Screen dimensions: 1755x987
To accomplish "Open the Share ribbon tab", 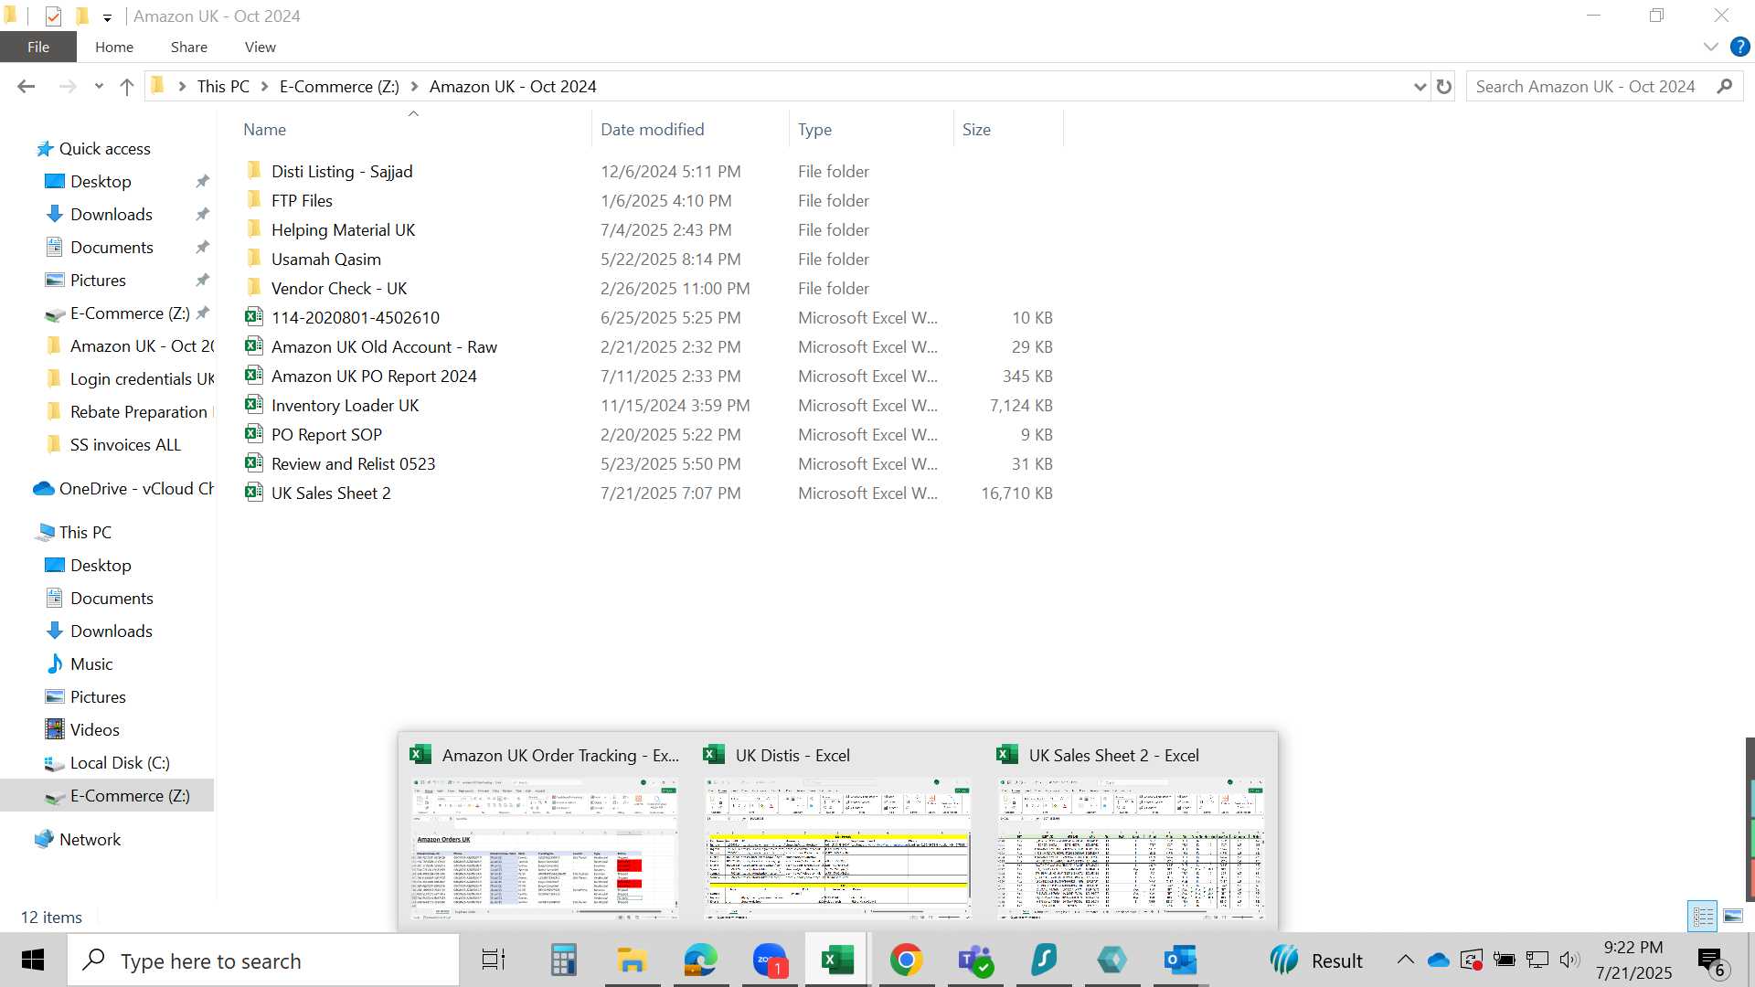I will tap(189, 47).
